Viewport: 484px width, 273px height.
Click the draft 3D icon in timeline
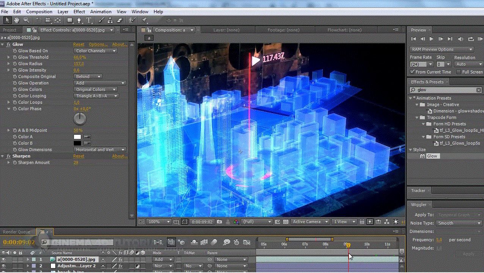click(181, 242)
